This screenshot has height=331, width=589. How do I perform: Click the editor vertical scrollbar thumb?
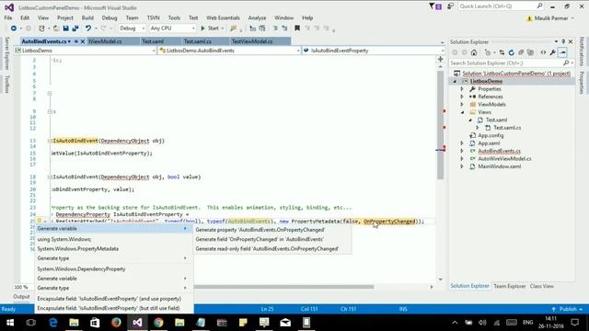(x=440, y=125)
